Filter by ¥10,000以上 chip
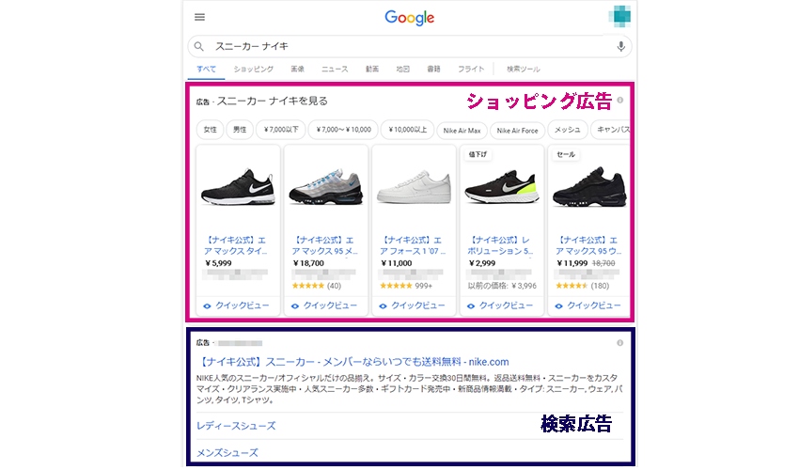Image resolution: width=799 pixels, height=470 pixels. 407,130
